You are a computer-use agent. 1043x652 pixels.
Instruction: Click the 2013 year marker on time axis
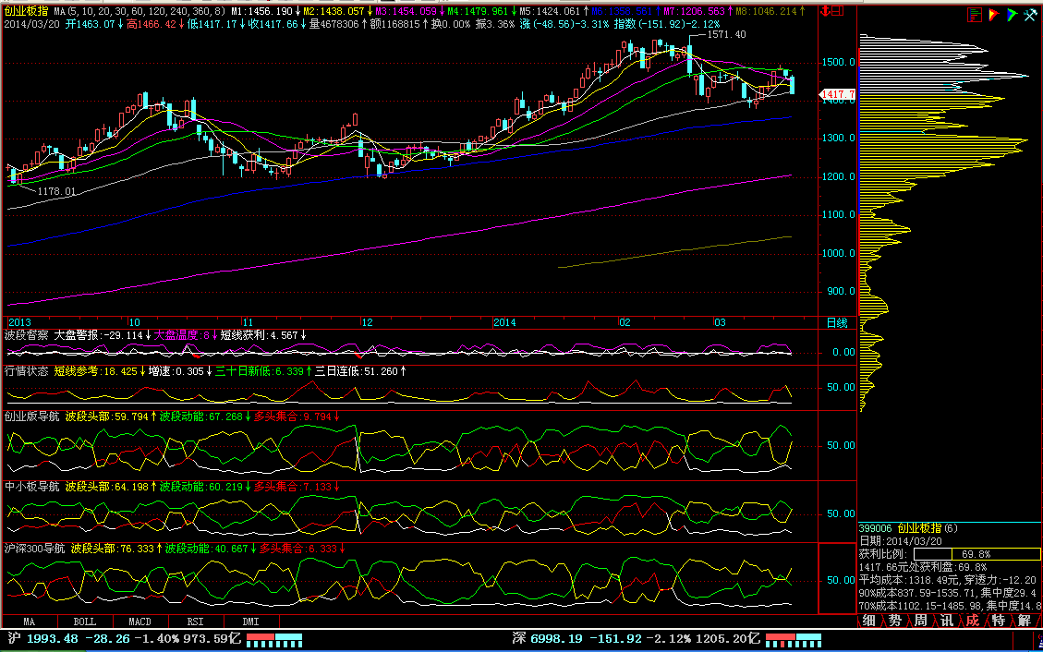pos(19,323)
